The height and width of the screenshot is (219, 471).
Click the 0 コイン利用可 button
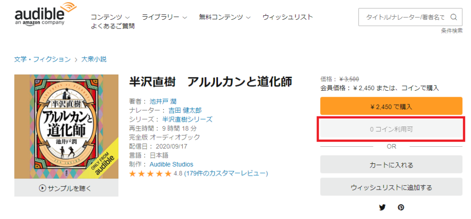[x=391, y=129]
